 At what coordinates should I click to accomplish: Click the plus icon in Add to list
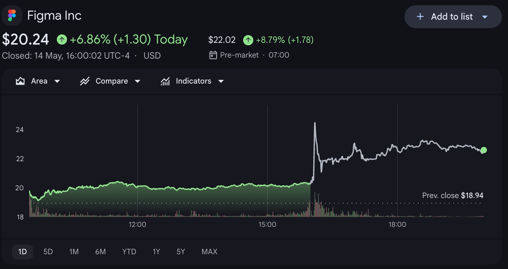tap(420, 17)
